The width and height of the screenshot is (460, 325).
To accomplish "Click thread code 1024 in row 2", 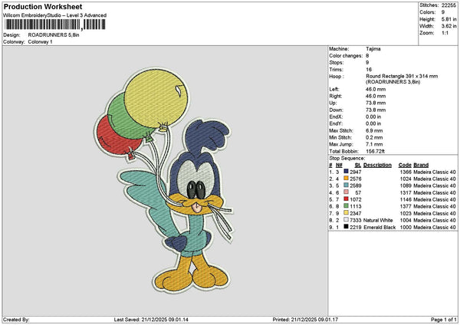I will pyautogui.click(x=406, y=179).
